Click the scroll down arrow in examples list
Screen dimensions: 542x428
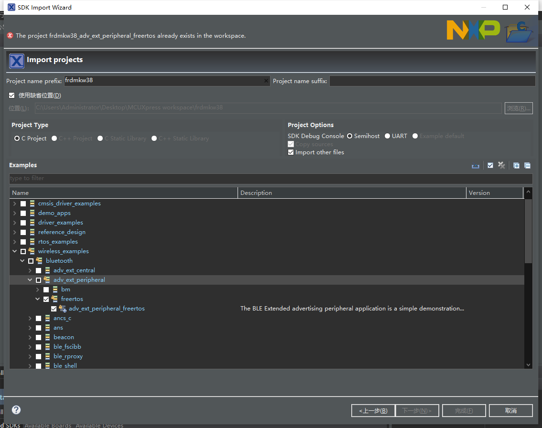[528, 365]
